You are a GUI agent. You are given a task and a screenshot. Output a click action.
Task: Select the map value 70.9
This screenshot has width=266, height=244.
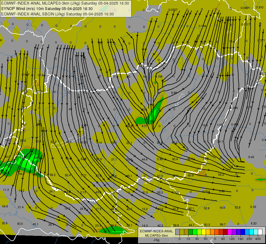click(38, 142)
